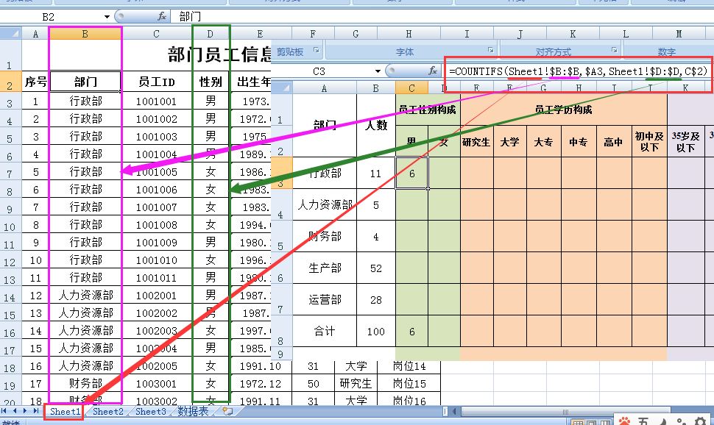Switch to the Sheet2 tab
714x425 pixels.
[x=108, y=411]
